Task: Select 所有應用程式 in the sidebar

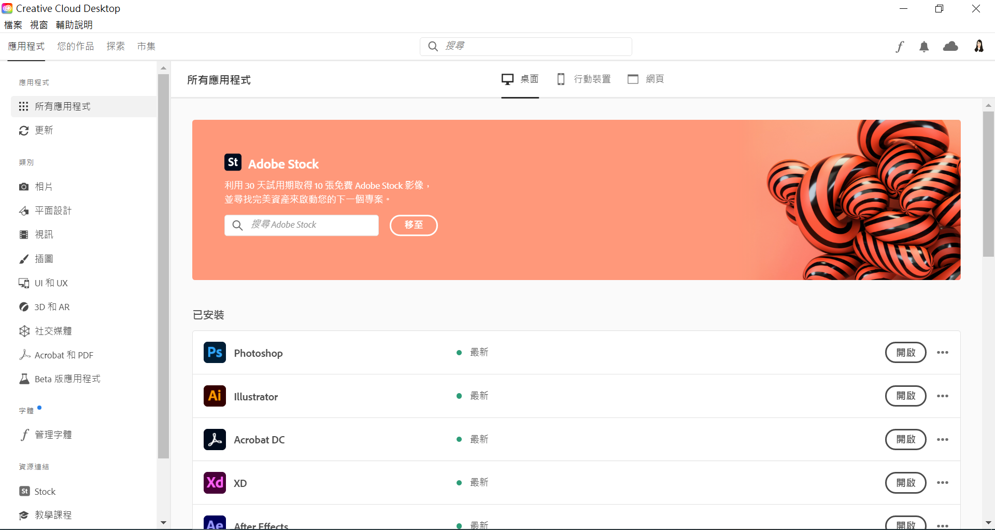Action: (x=84, y=106)
